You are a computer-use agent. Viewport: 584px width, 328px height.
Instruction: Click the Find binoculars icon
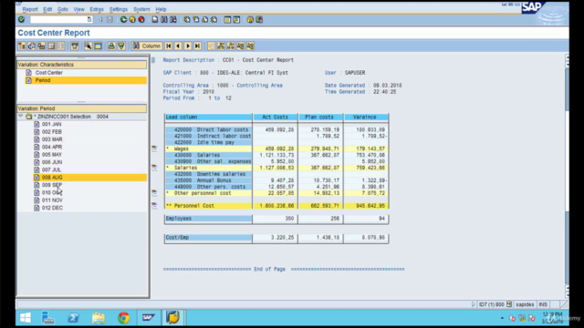pos(164,19)
